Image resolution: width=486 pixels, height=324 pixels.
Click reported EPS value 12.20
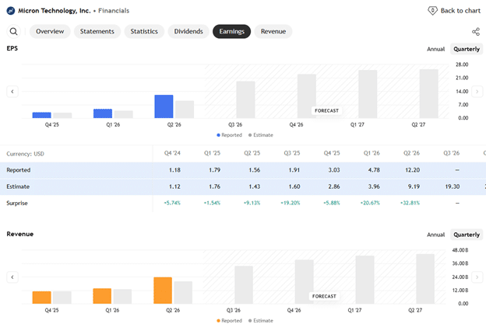[412, 170]
